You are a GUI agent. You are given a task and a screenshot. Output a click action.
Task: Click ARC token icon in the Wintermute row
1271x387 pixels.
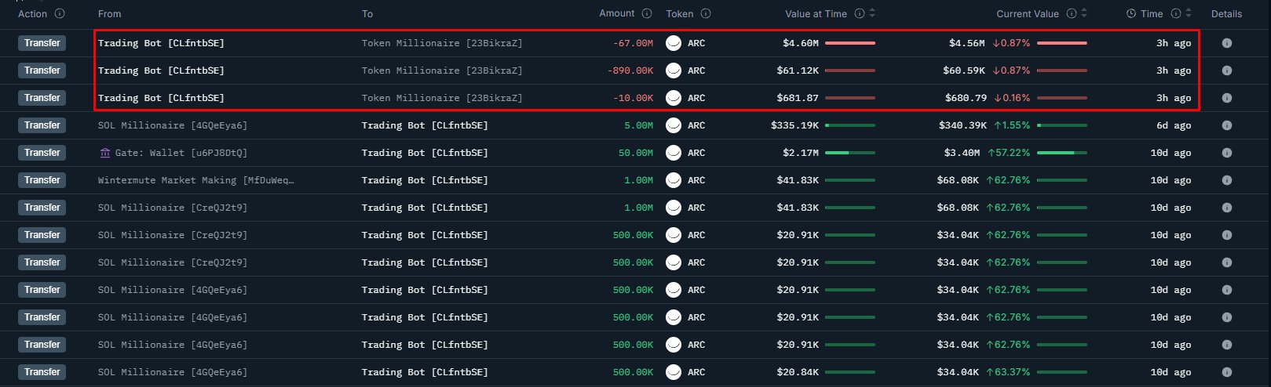point(673,180)
